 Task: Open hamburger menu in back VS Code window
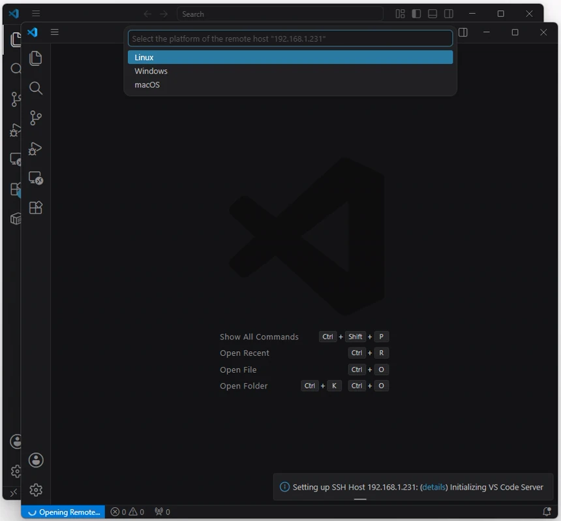(36, 14)
